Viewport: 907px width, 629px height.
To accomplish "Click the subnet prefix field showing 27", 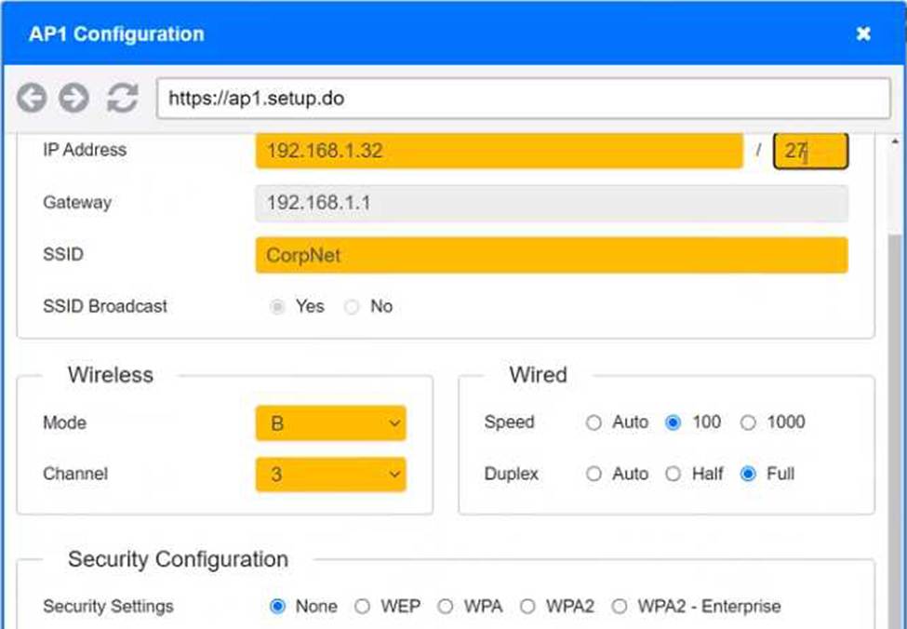I will click(810, 151).
